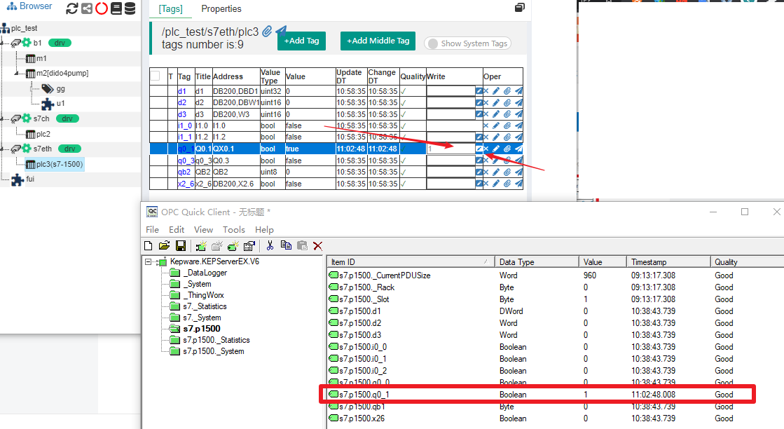Click the red circle icon in the Browser header

coord(102,8)
